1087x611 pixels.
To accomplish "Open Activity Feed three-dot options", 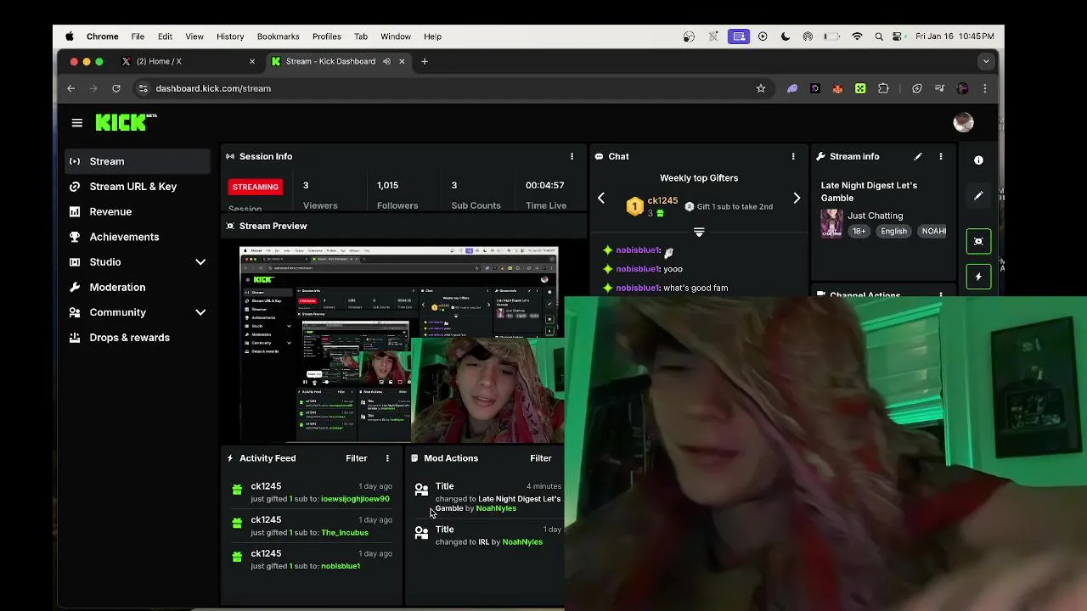I will [387, 458].
